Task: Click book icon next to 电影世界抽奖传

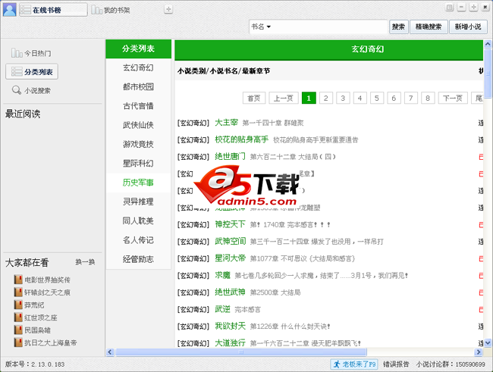Action: tap(18, 280)
